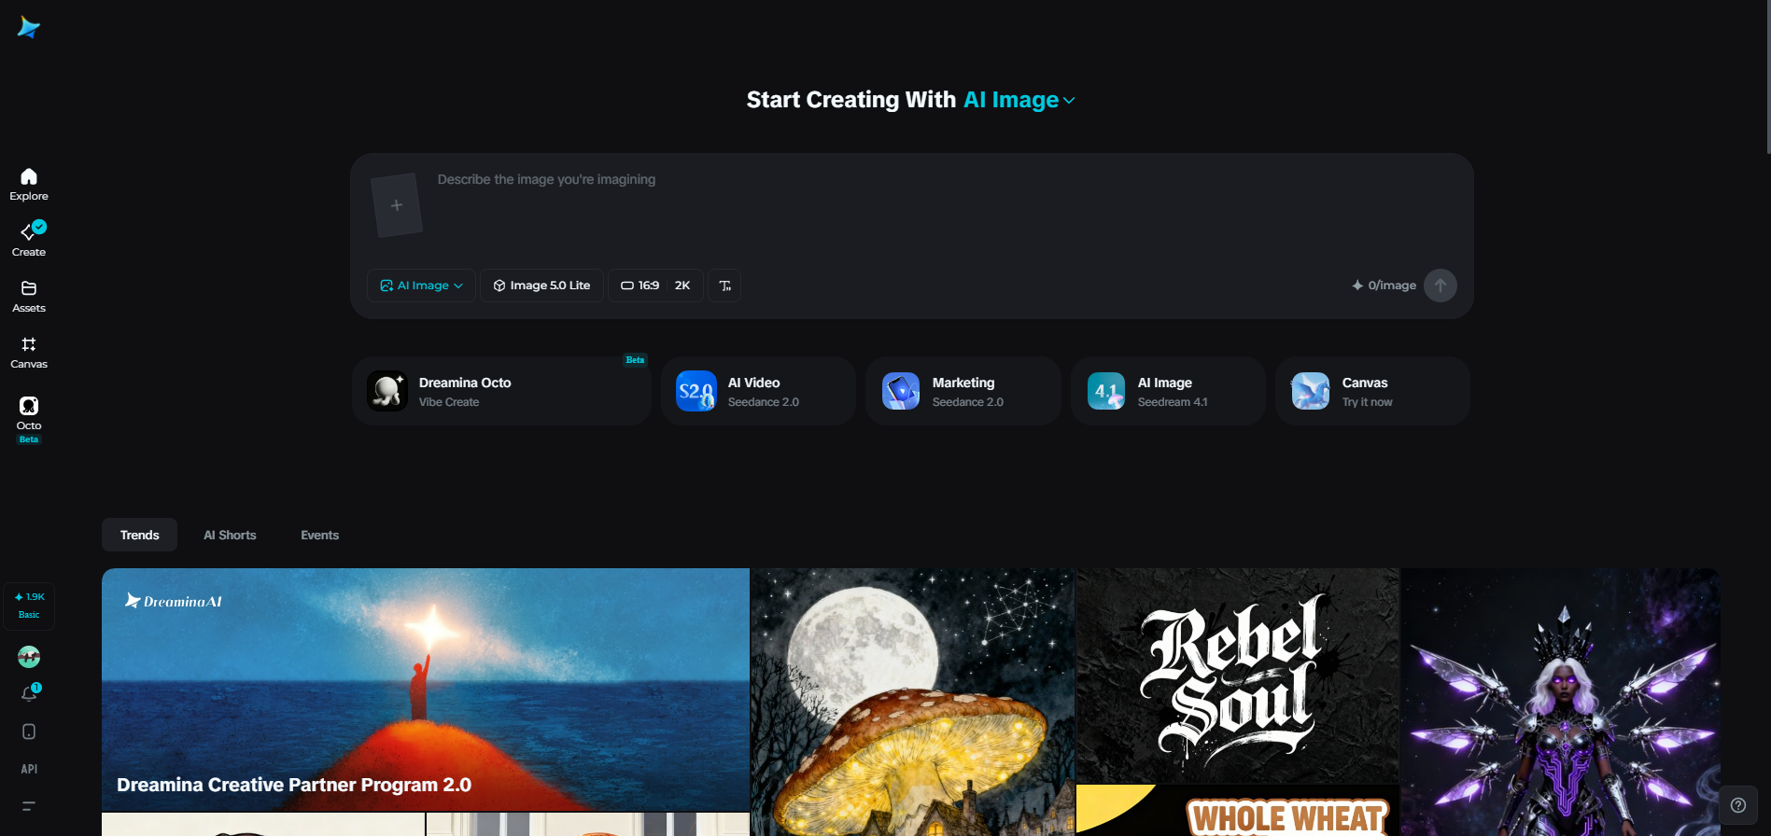Click the help question mark button
Screen dimensions: 1771x836
pos(1738,805)
